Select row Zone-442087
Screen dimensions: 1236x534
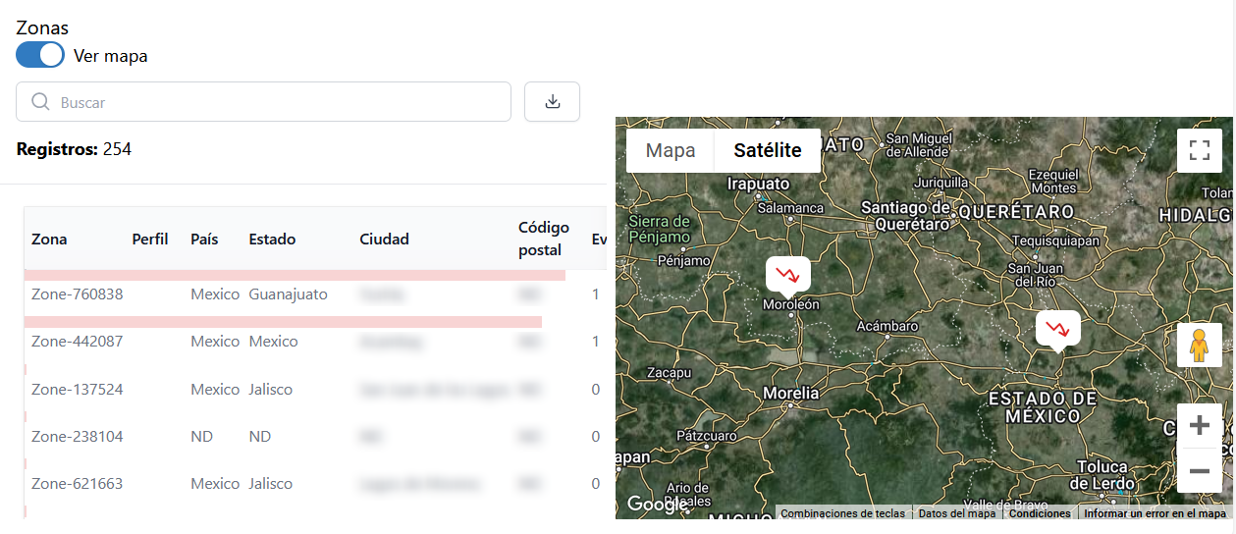[x=78, y=342]
